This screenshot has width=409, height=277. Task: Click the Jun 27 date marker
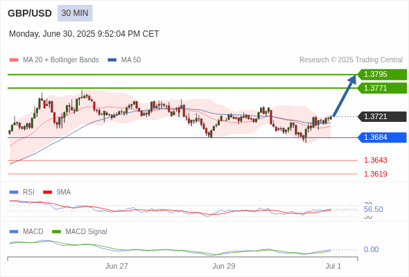[x=116, y=266]
